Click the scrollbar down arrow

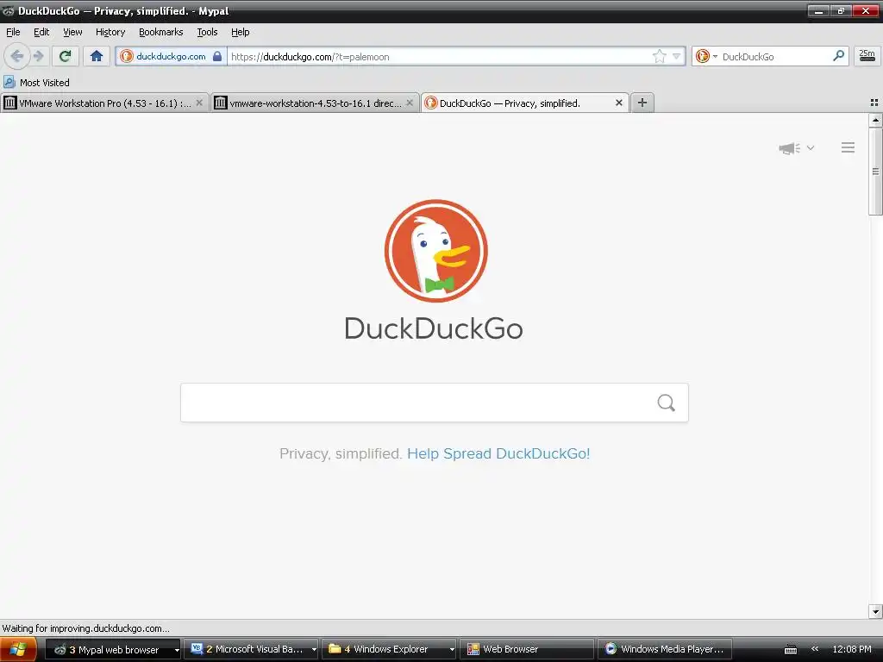(x=875, y=611)
